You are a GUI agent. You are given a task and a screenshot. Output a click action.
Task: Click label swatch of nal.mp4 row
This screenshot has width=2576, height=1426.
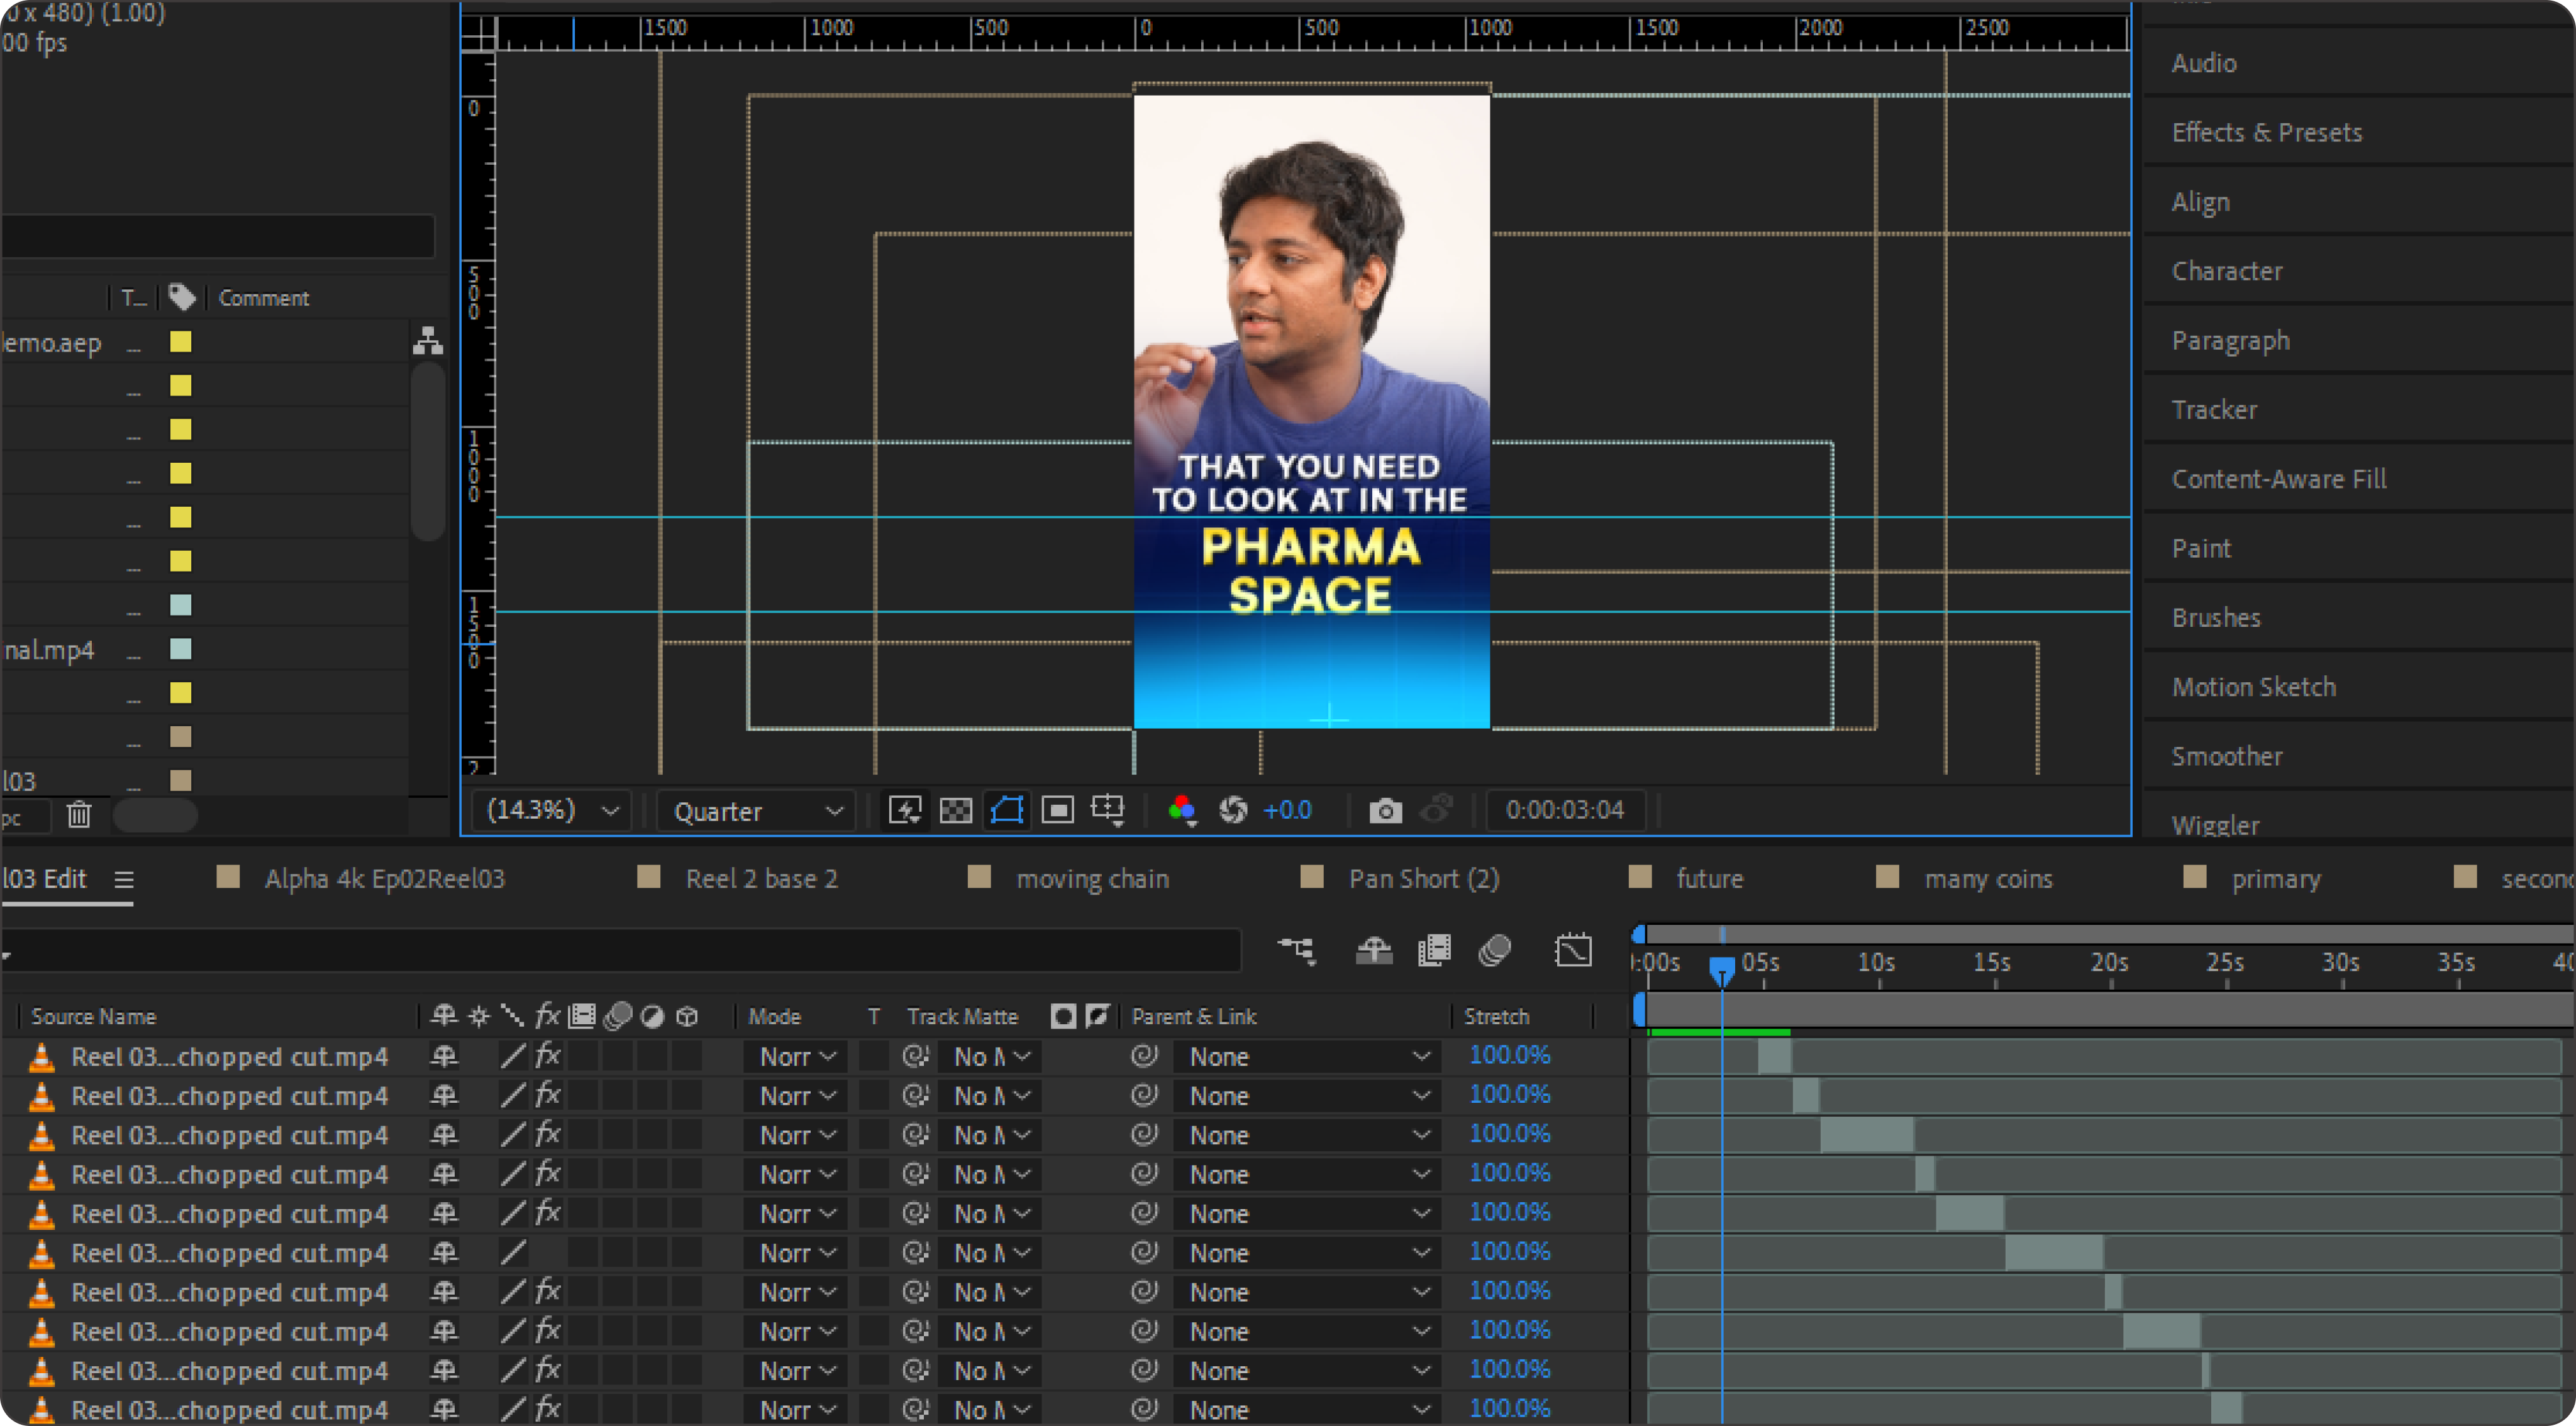pyautogui.click(x=181, y=649)
